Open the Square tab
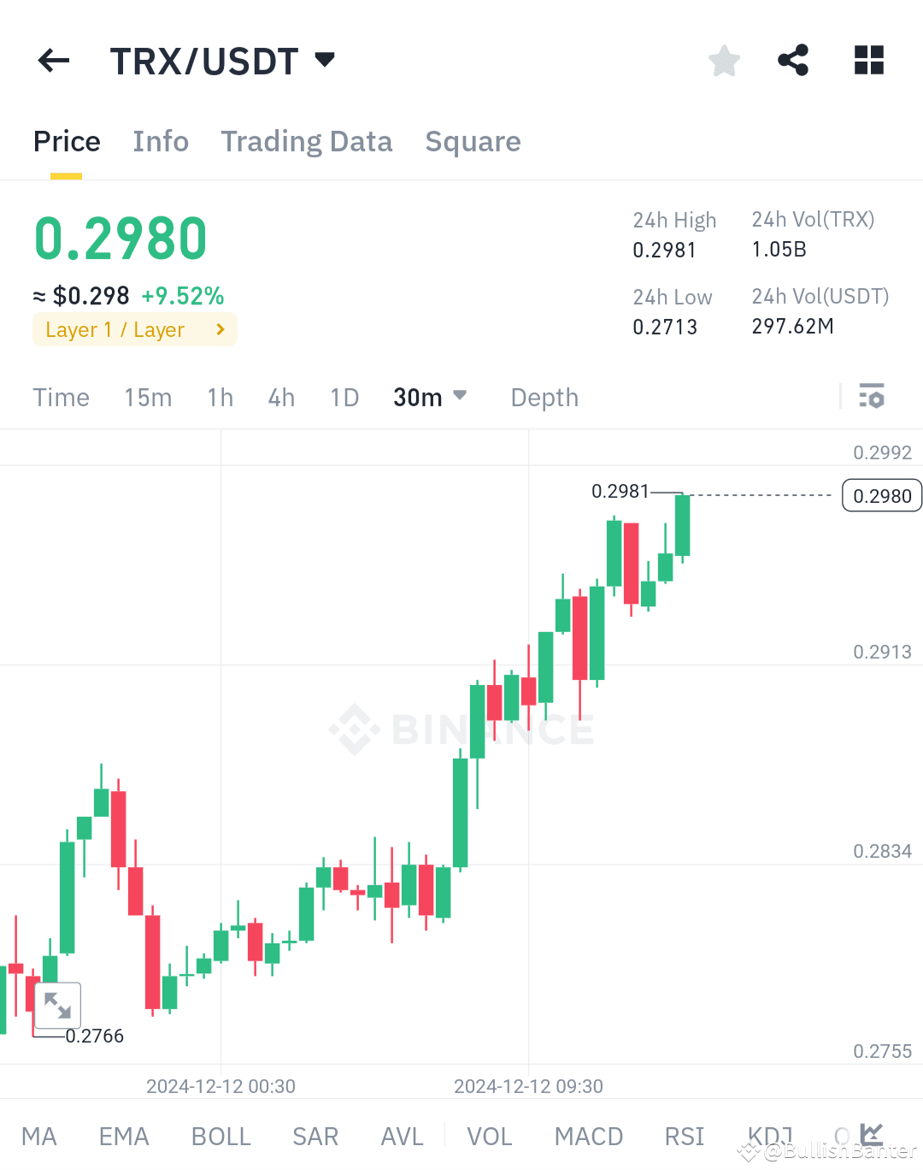Image resolution: width=923 pixels, height=1170 pixels. tap(473, 141)
